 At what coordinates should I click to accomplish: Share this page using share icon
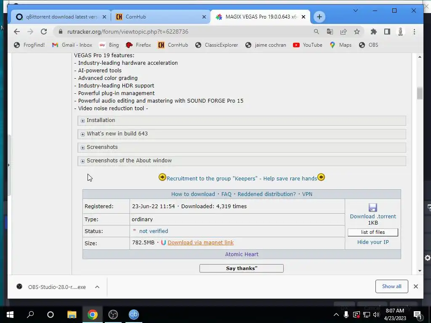pos(343,32)
